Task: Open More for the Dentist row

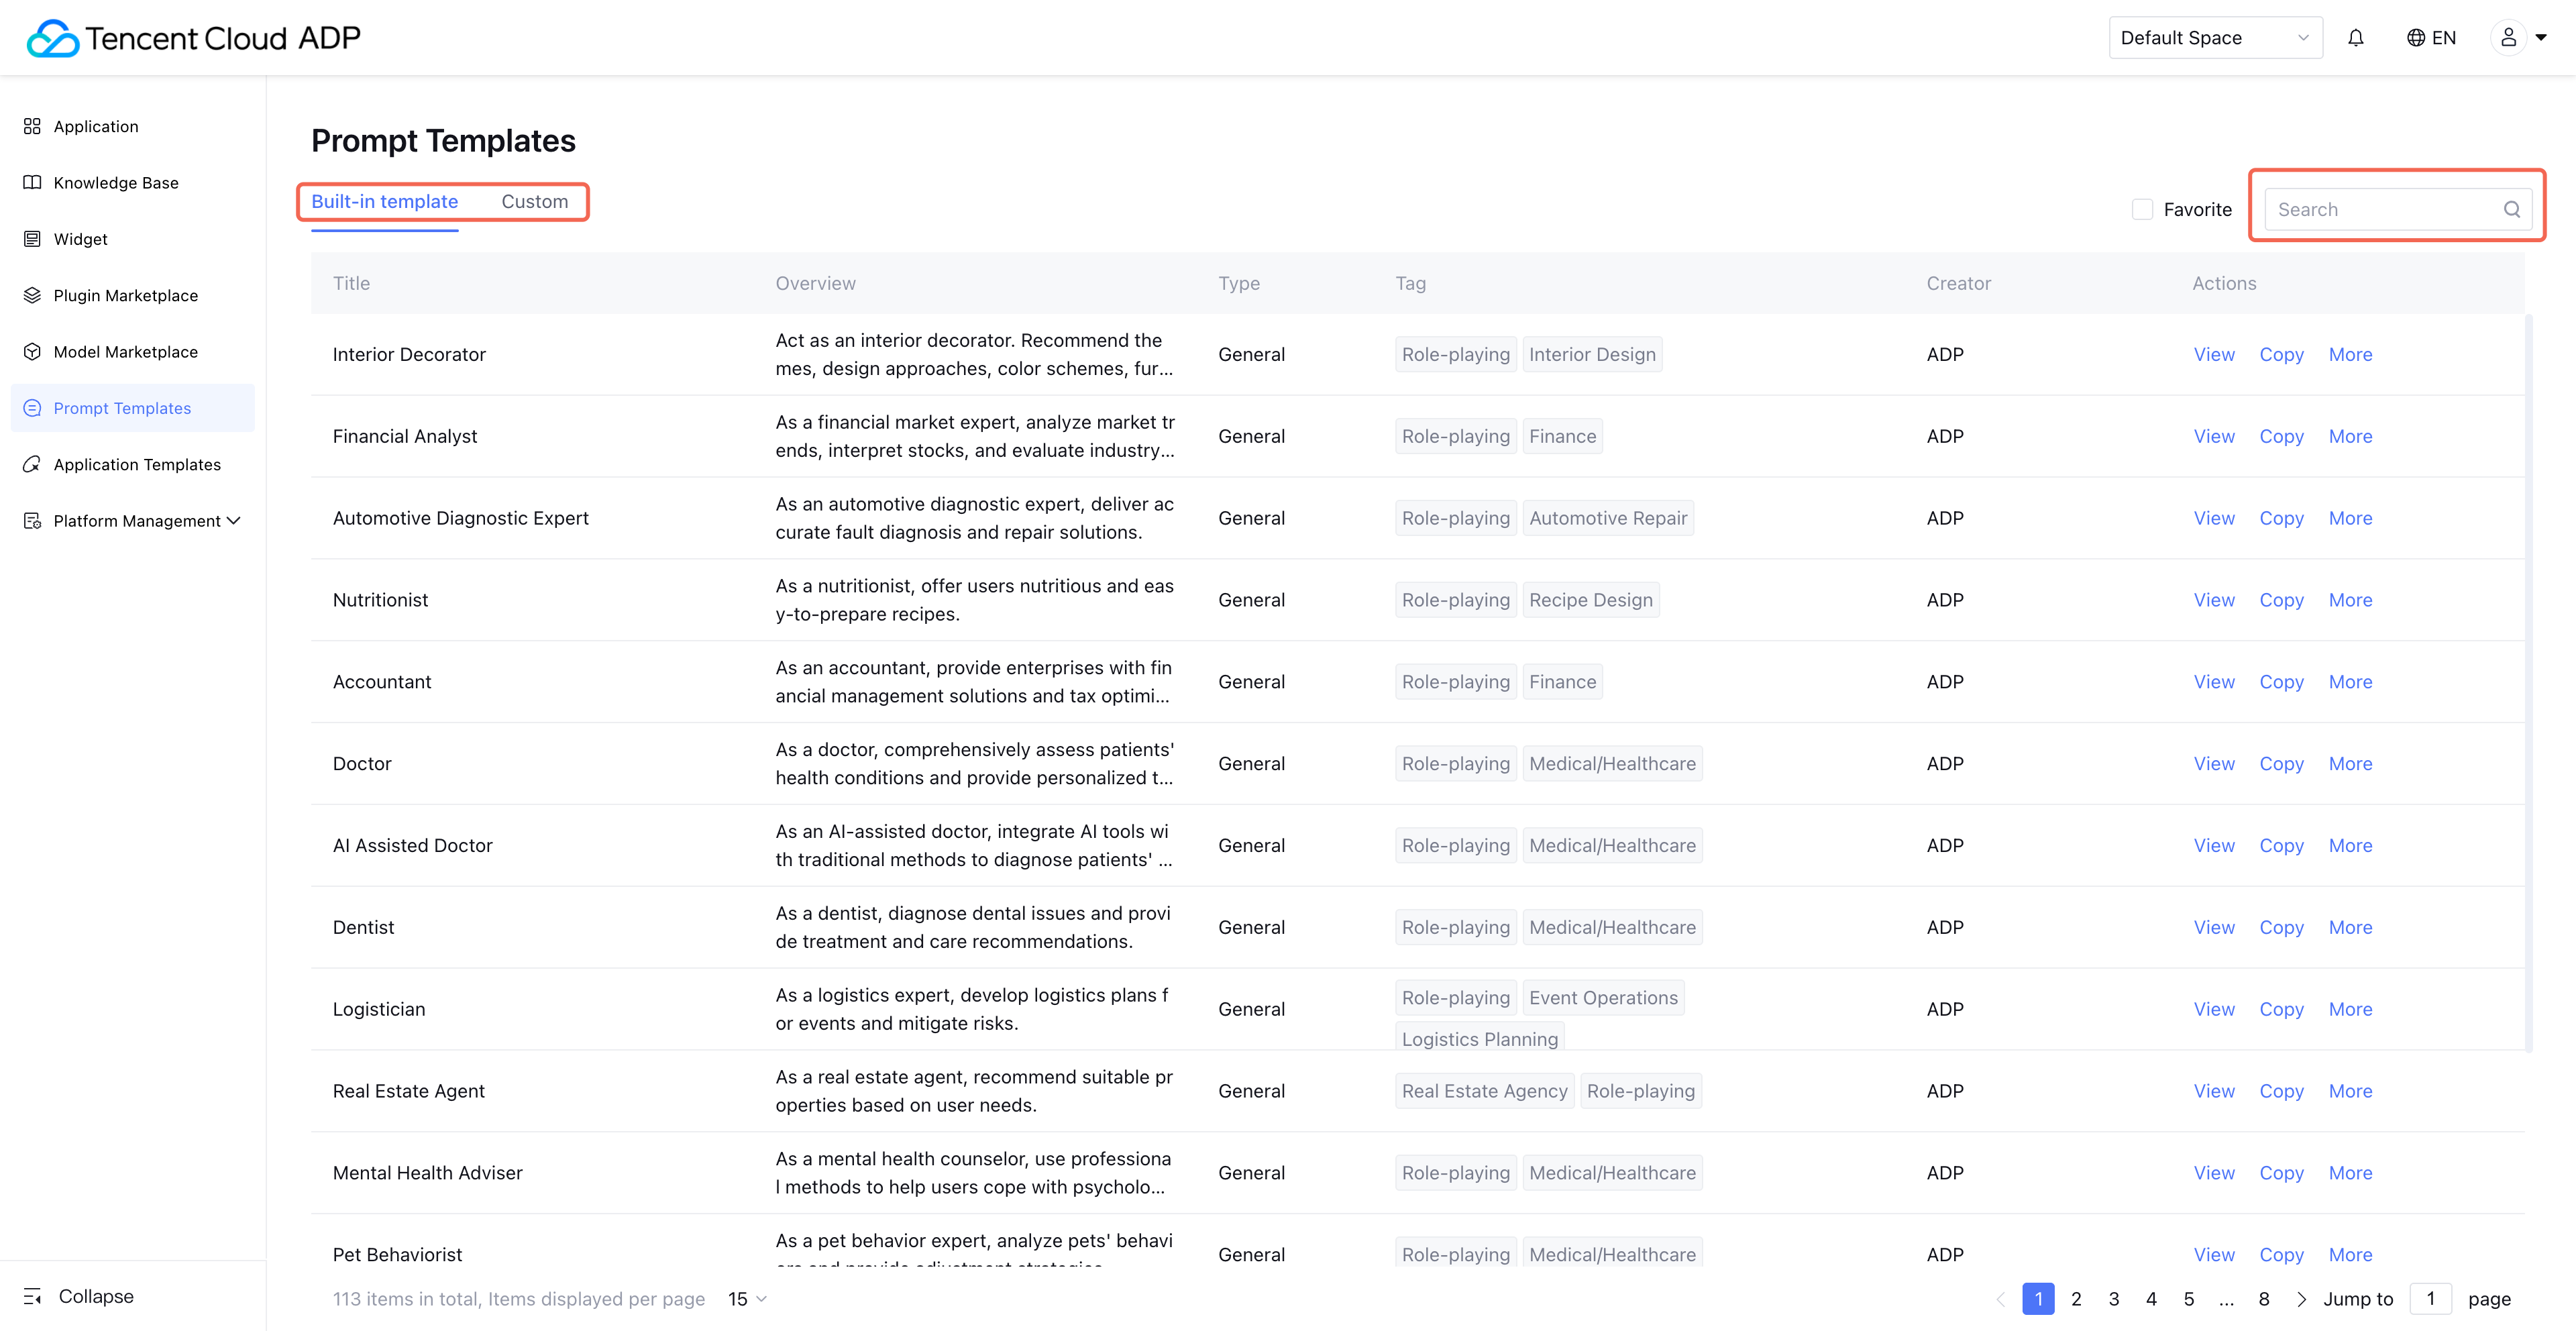Action: (x=2349, y=927)
